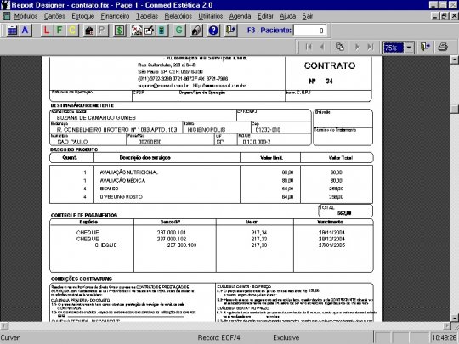
Task: Click the green 'F' toolbar icon
Action: click(59, 30)
